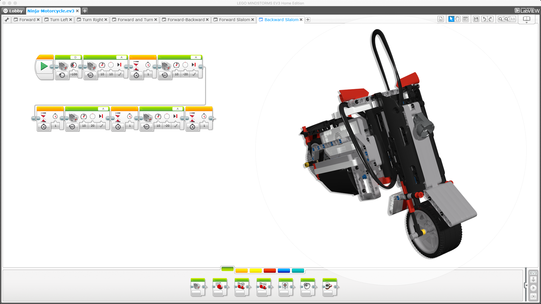541x304 pixels.
Task: Reset zoom to 1:1
Action: coord(513,19)
